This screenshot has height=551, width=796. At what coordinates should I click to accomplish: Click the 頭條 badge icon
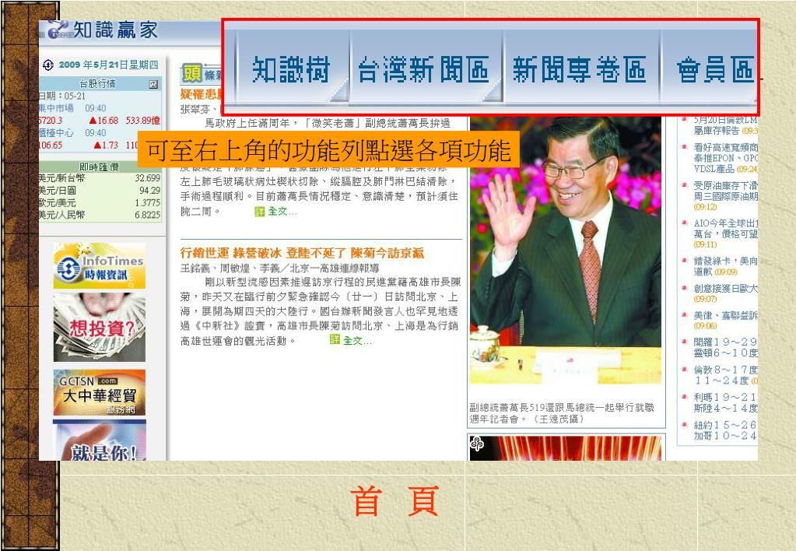click(192, 74)
